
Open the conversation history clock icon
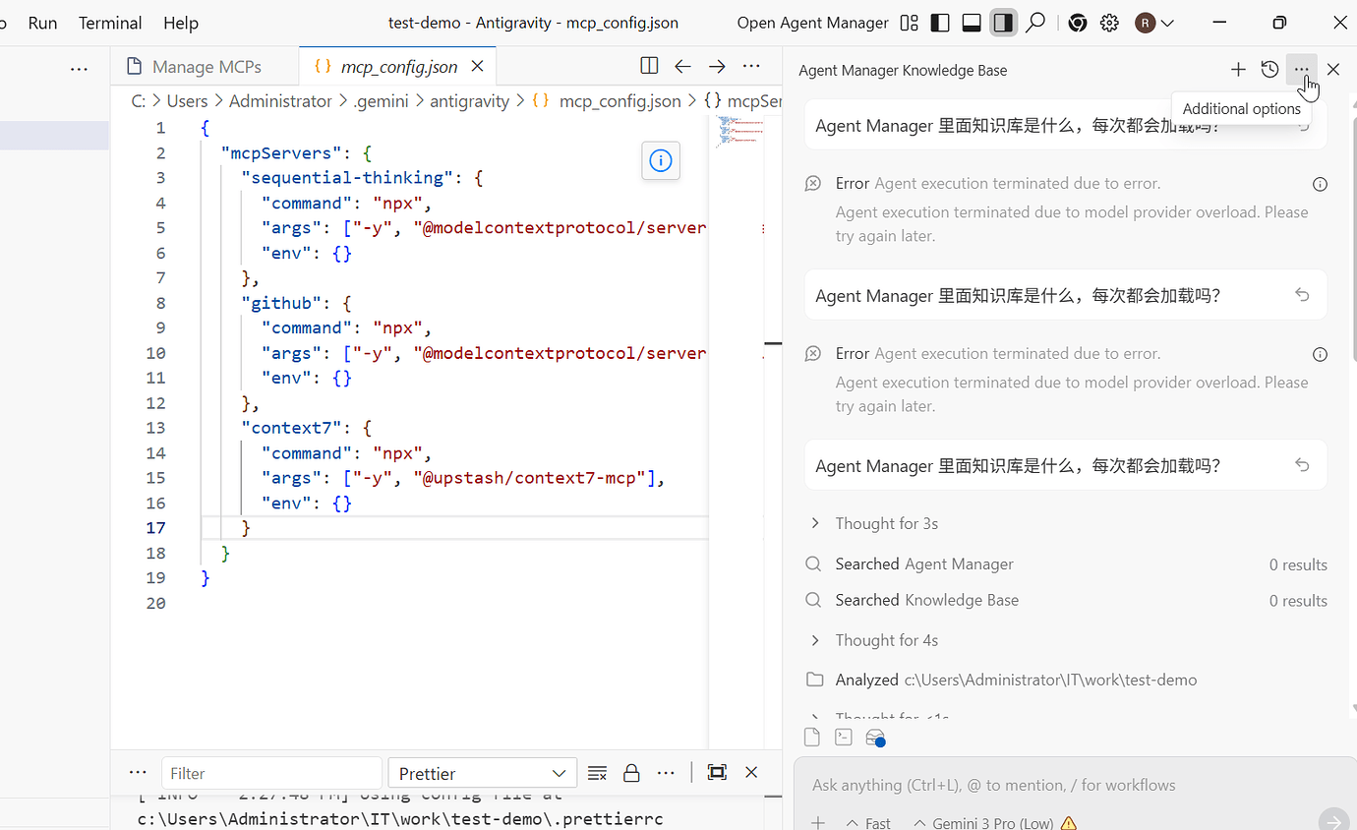(x=1269, y=70)
